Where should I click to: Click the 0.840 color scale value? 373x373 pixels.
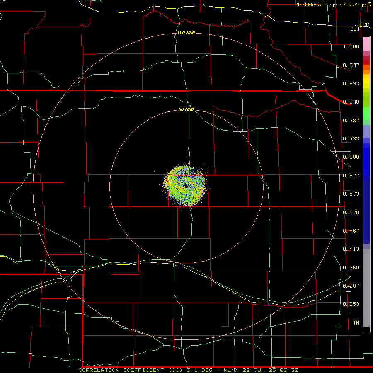coord(351,102)
